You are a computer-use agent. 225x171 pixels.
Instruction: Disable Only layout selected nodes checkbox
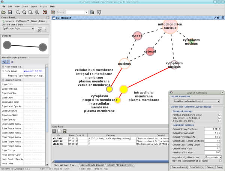[219, 117]
